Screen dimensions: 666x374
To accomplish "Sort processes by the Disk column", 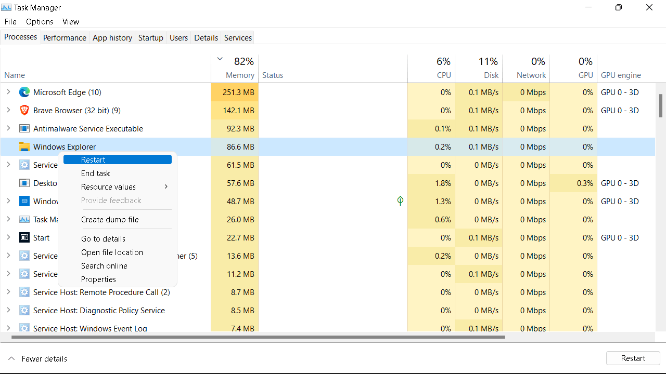I will (x=479, y=68).
